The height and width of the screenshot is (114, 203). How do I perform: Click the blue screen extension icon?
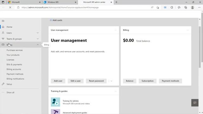[x=165, y=8]
